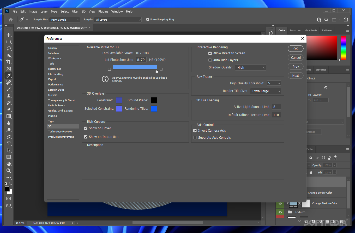The height and width of the screenshot is (233, 355).
Task: Click the VRAM usage slider handle
Action: coord(157,71)
